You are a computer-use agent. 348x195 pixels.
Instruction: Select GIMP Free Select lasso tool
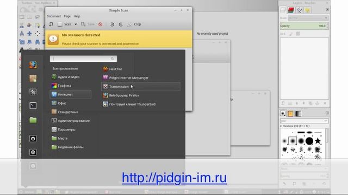[38, 17]
